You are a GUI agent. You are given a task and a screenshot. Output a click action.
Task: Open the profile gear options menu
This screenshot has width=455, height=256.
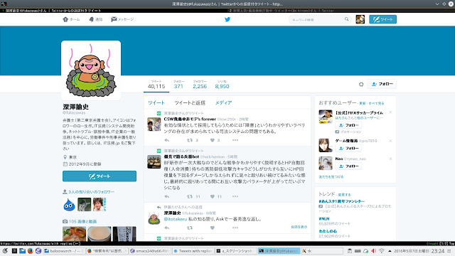click(x=361, y=84)
